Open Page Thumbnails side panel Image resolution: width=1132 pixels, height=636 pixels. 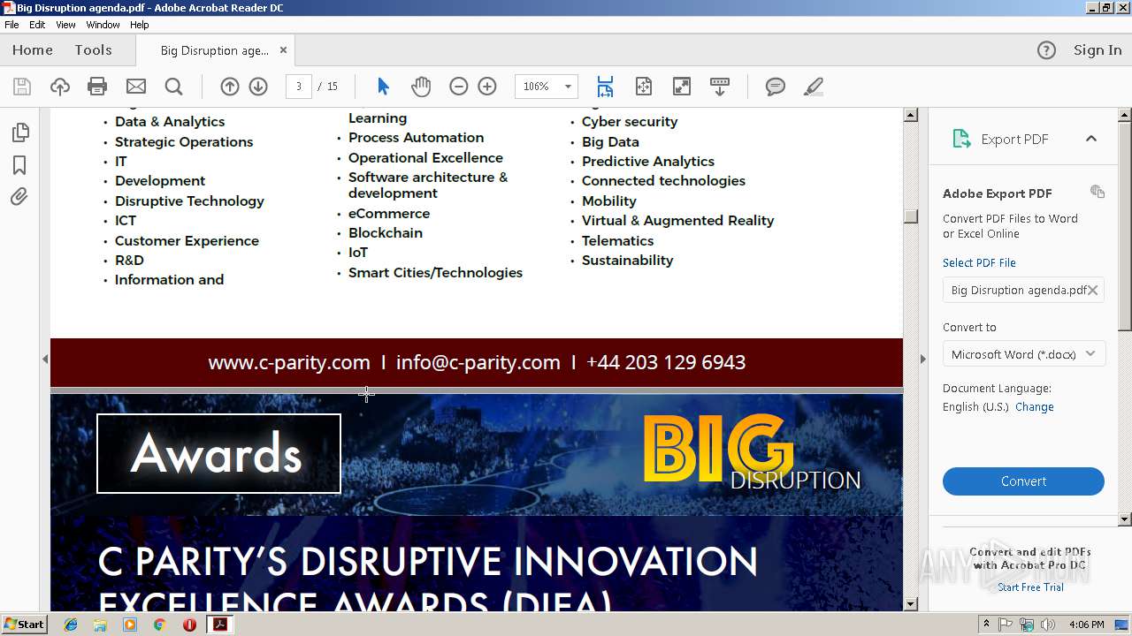coord(19,132)
